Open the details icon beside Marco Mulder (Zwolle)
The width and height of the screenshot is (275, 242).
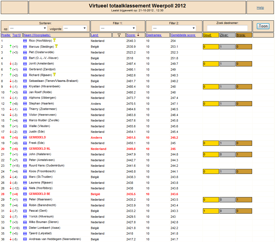click(x=25, y=120)
